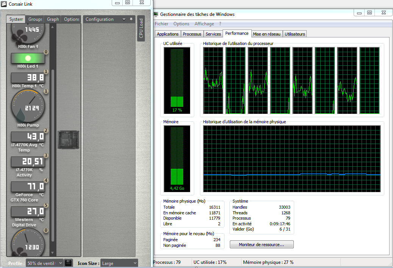
Task: Click the H80i Temp 1 readout 38,8
Action: pyautogui.click(x=28, y=77)
